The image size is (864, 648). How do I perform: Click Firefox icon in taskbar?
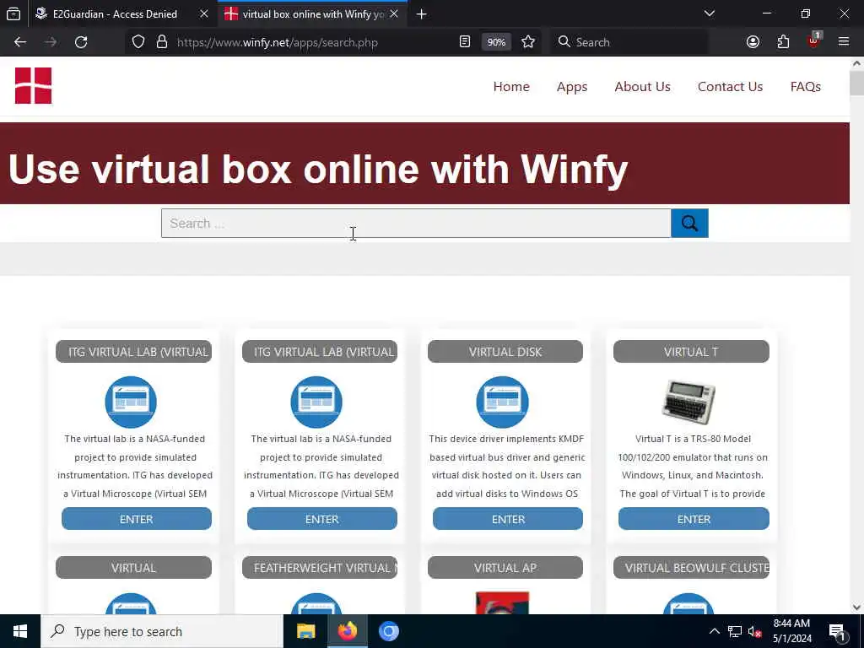(347, 631)
